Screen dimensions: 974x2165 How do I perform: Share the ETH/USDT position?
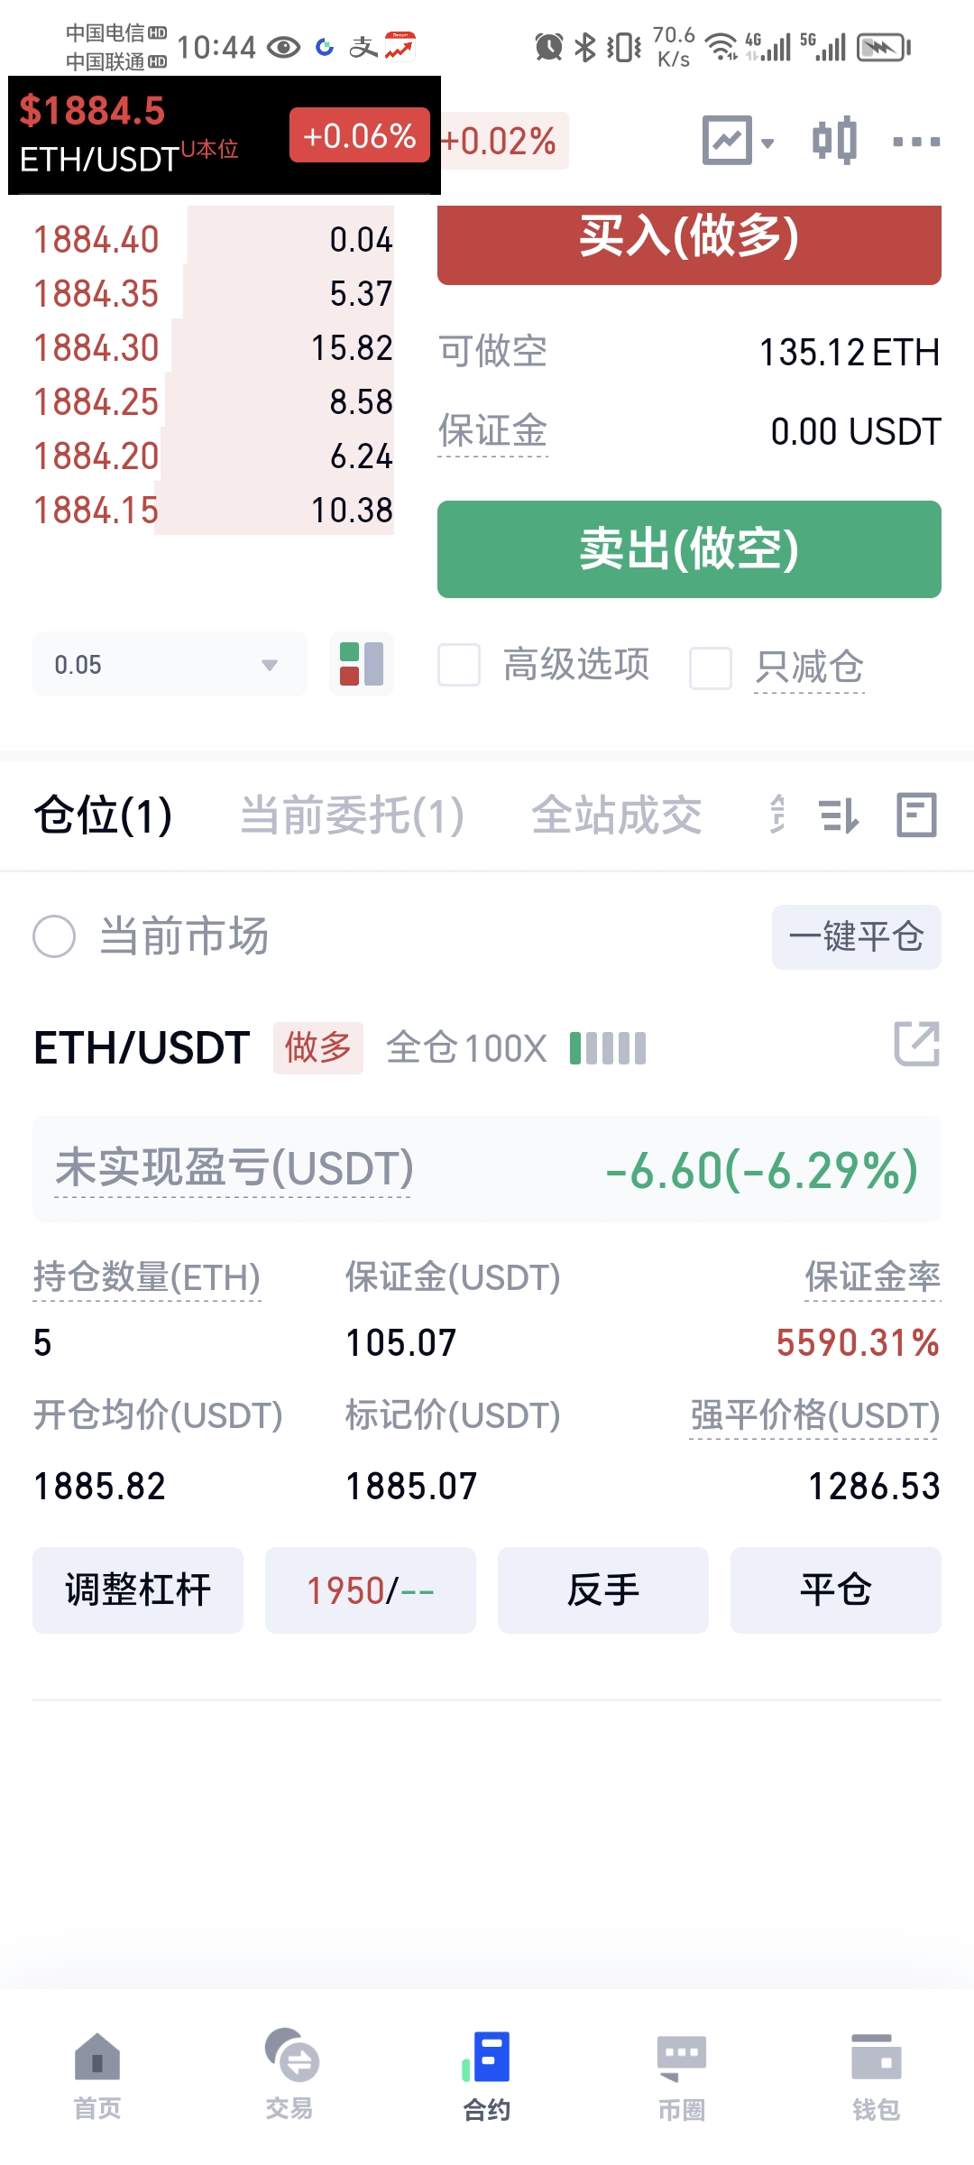pyautogui.click(x=917, y=1045)
